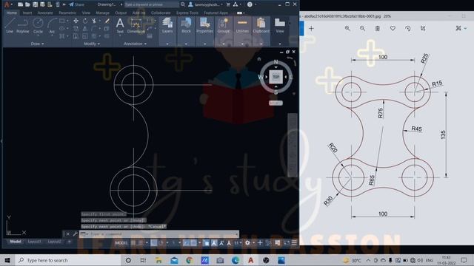Toggle snap mode in status bar
Viewport: 474px width, 266px height.
point(141,243)
